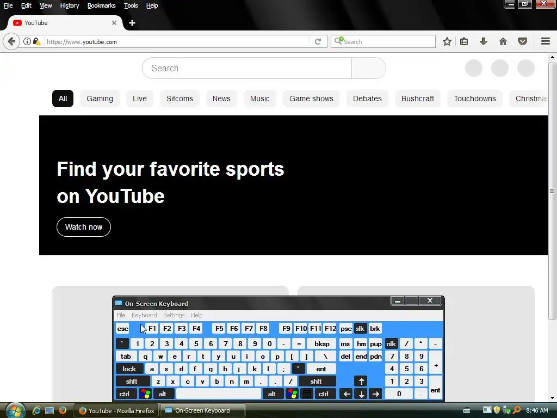Click the page vertical scrollbar thumb
The width and height of the screenshot is (557, 418).
coord(552,191)
